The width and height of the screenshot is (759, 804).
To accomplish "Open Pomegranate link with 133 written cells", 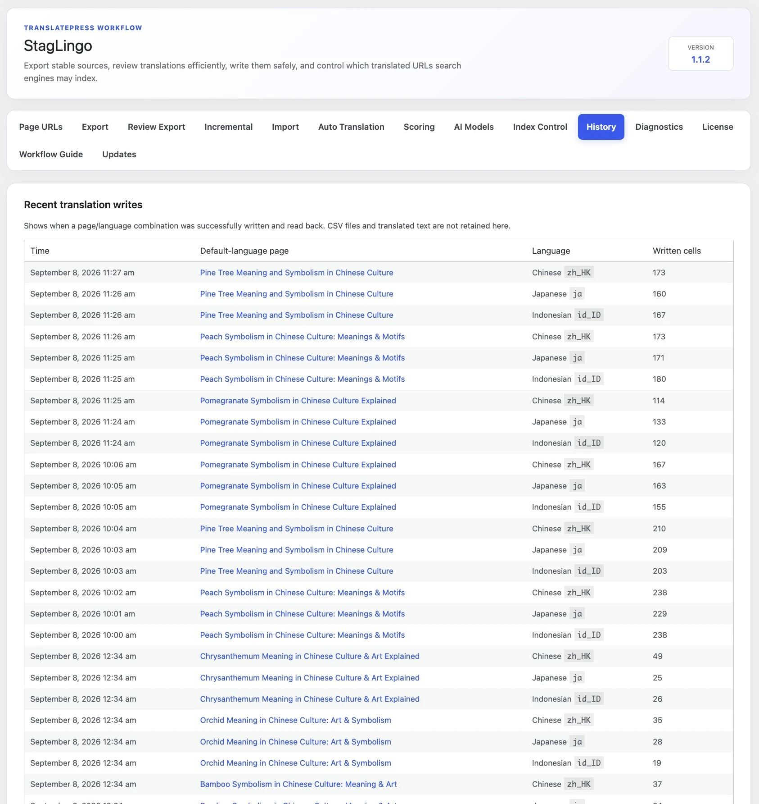I will tap(298, 422).
